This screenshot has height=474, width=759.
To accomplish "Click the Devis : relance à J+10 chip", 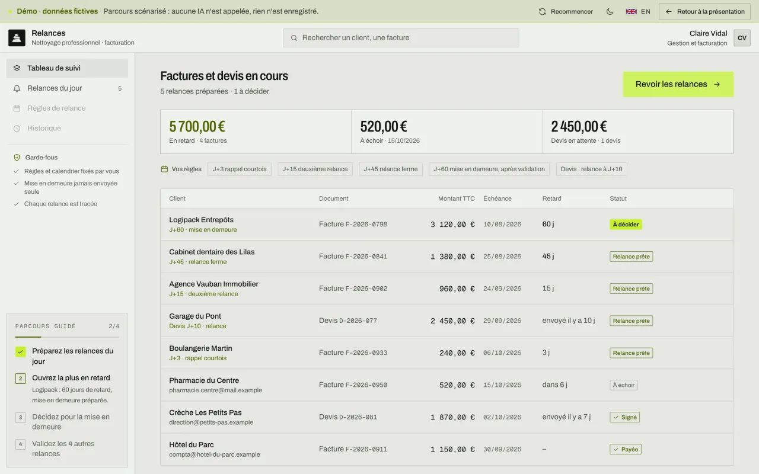I will click(x=591, y=169).
